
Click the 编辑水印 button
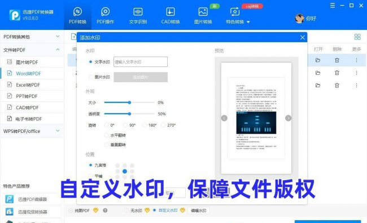(x=199, y=211)
